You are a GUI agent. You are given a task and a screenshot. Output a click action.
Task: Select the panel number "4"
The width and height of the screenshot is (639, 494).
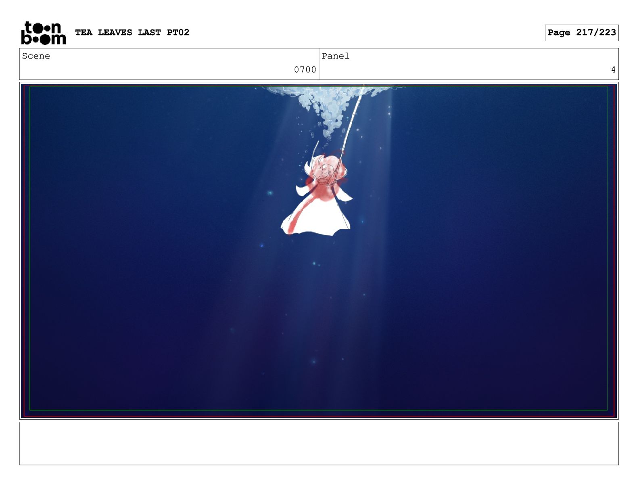click(613, 70)
